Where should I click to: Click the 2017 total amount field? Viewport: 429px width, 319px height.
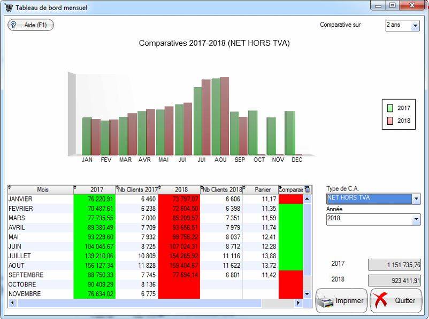point(394,265)
